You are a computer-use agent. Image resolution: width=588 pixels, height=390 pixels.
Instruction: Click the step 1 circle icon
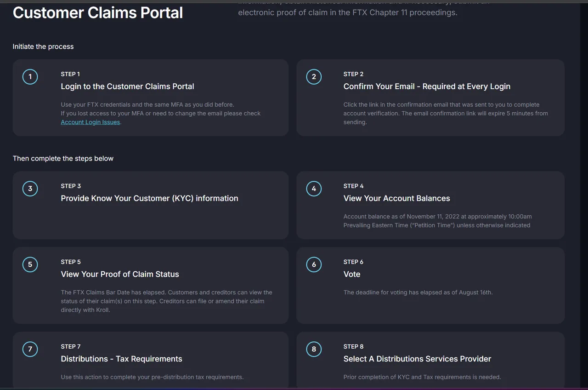[x=30, y=77]
